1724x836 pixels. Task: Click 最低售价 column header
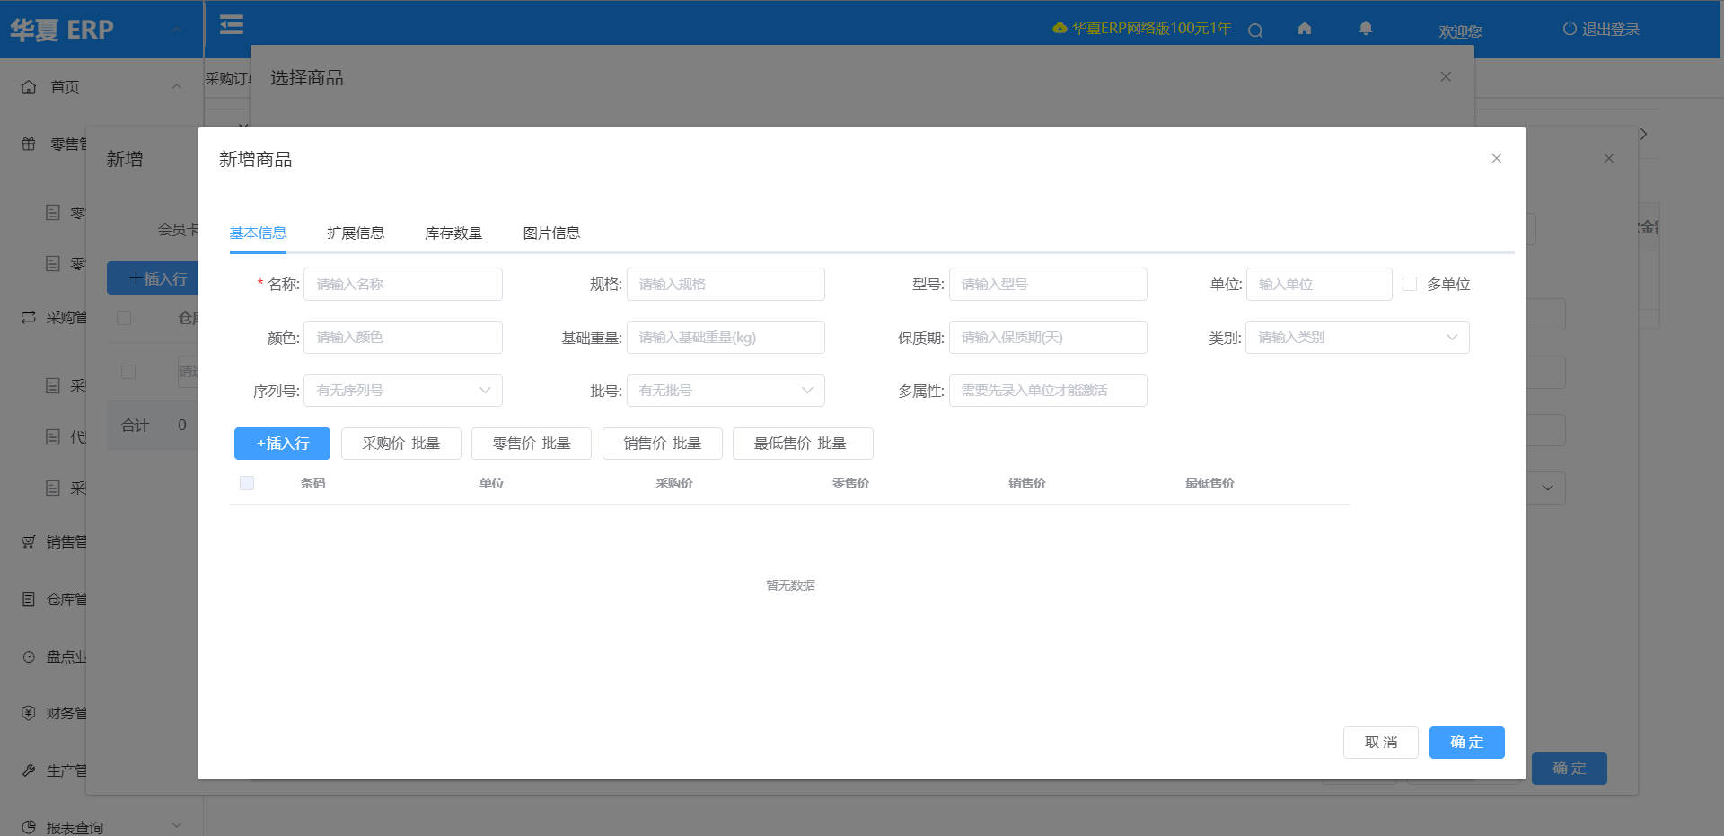(1209, 483)
